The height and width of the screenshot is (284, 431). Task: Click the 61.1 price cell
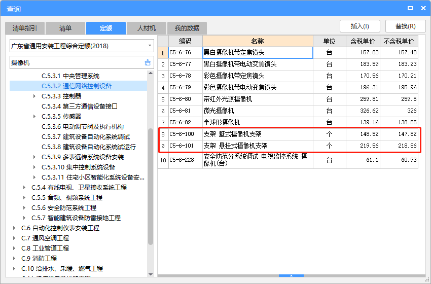(363, 160)
